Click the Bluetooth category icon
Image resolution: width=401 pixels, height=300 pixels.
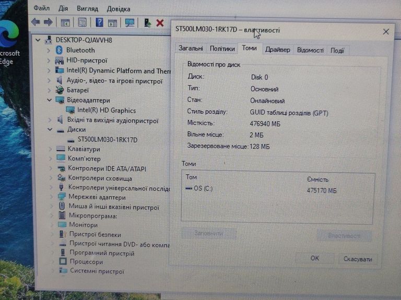(59, 50)
